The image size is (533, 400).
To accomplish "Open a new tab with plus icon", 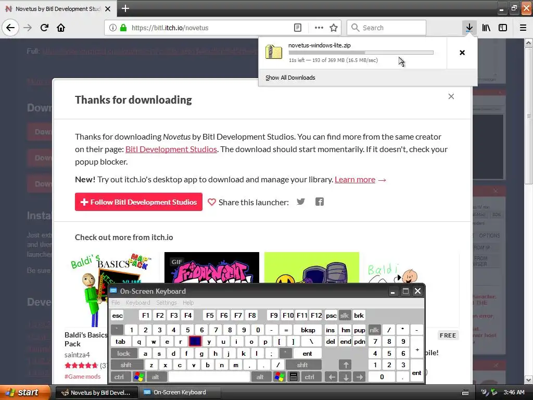I will pos(125,8).
